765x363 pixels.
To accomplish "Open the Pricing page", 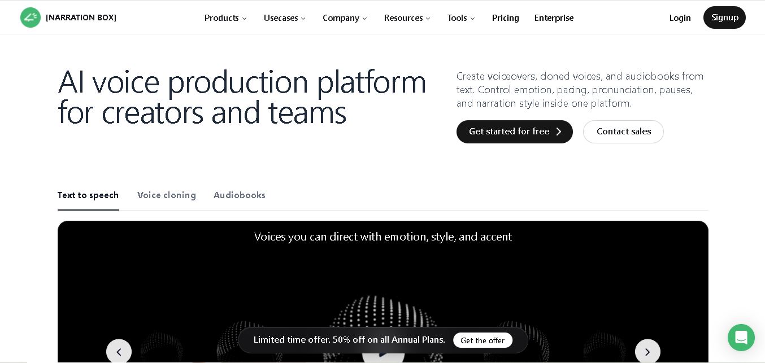I will click(x=505, y=18).
